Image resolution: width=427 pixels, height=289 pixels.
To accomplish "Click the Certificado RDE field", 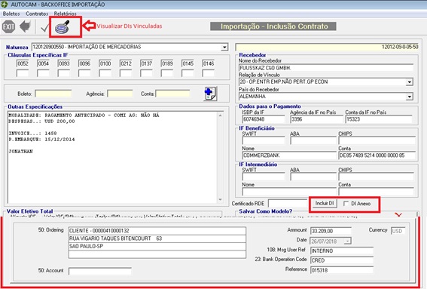I will [288, 203].
